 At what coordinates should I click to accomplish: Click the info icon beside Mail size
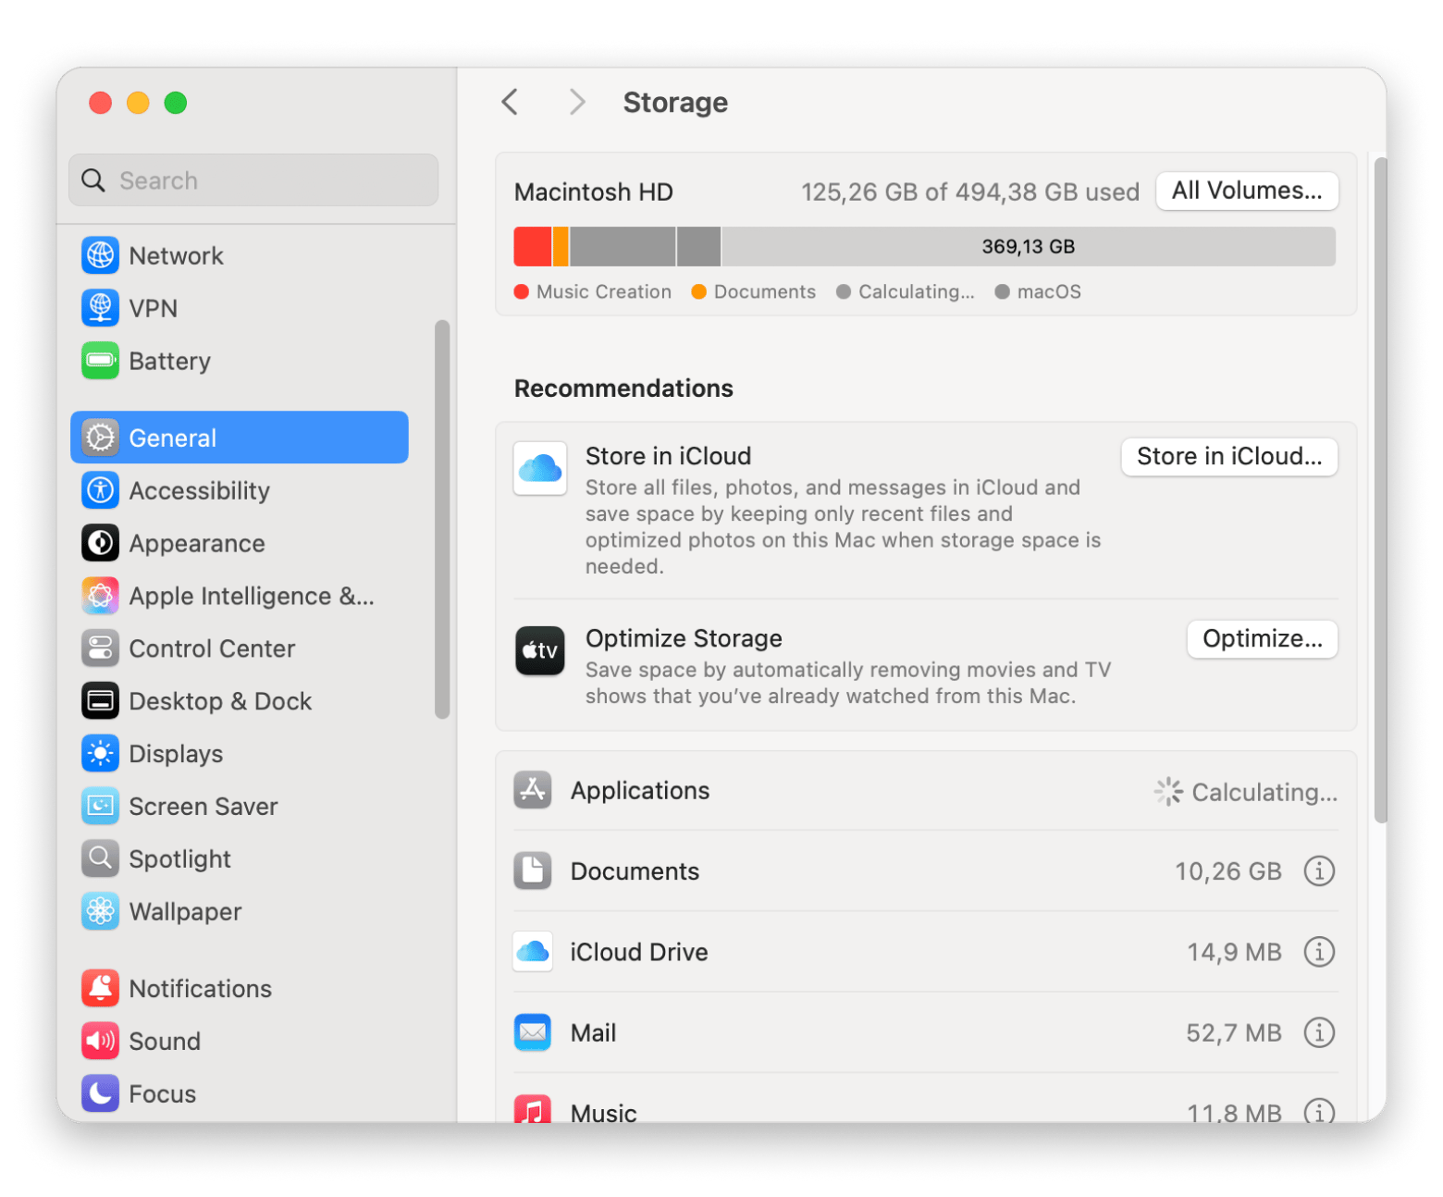pos(1318,1031)
